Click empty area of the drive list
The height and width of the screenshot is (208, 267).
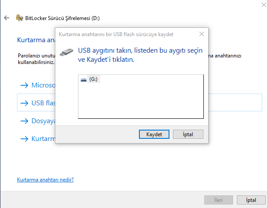click(x=140, y=102)
